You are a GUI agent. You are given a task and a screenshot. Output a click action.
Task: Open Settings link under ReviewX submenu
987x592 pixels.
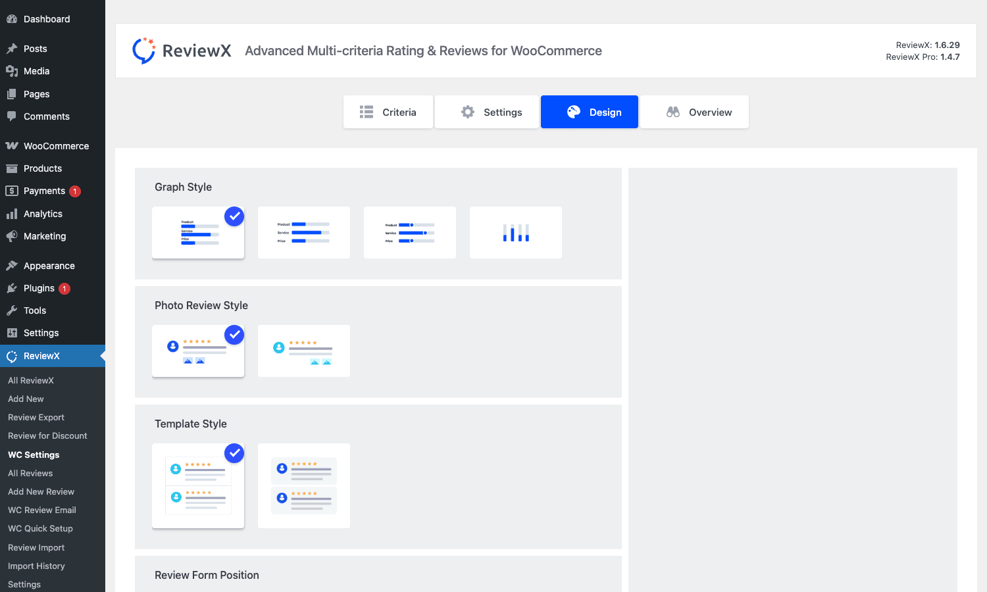[24, 584]
